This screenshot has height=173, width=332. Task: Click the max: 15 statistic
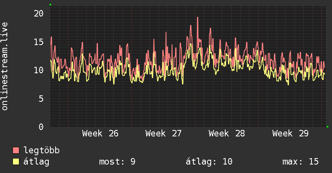coord(301,162)
